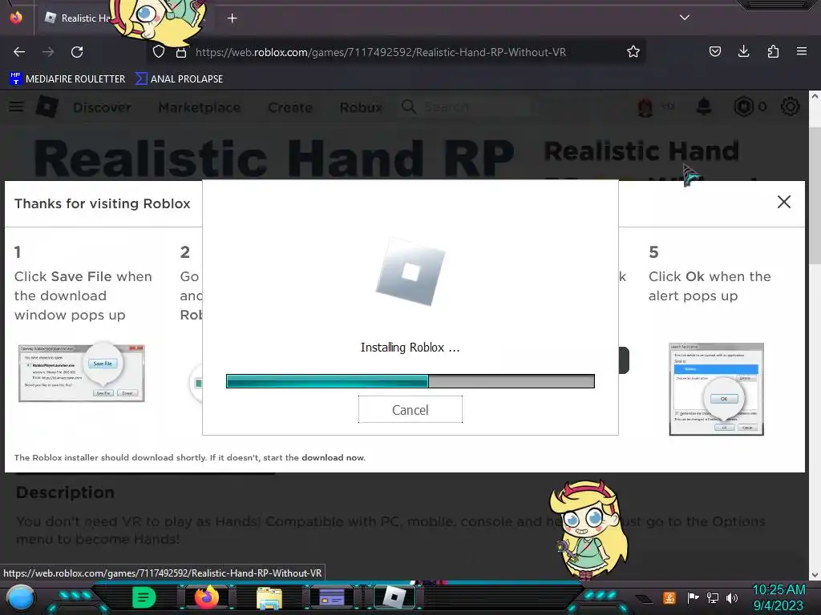Click the forward navigation arrow
The image size is (821, 615).
48,52
